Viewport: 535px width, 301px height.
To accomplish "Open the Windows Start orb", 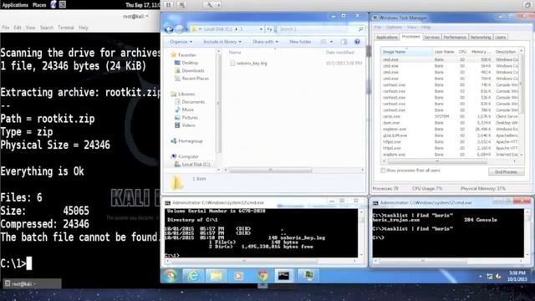I will [171, 276].
